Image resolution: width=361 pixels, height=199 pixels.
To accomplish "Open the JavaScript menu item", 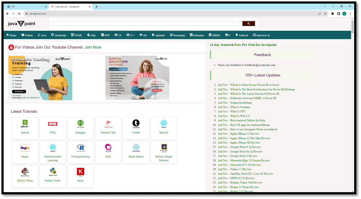I will (59, 35).
